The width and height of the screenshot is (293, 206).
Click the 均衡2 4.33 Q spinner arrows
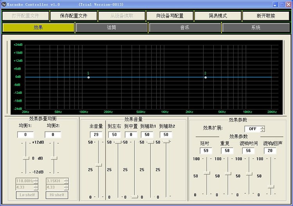coord(66,187)
